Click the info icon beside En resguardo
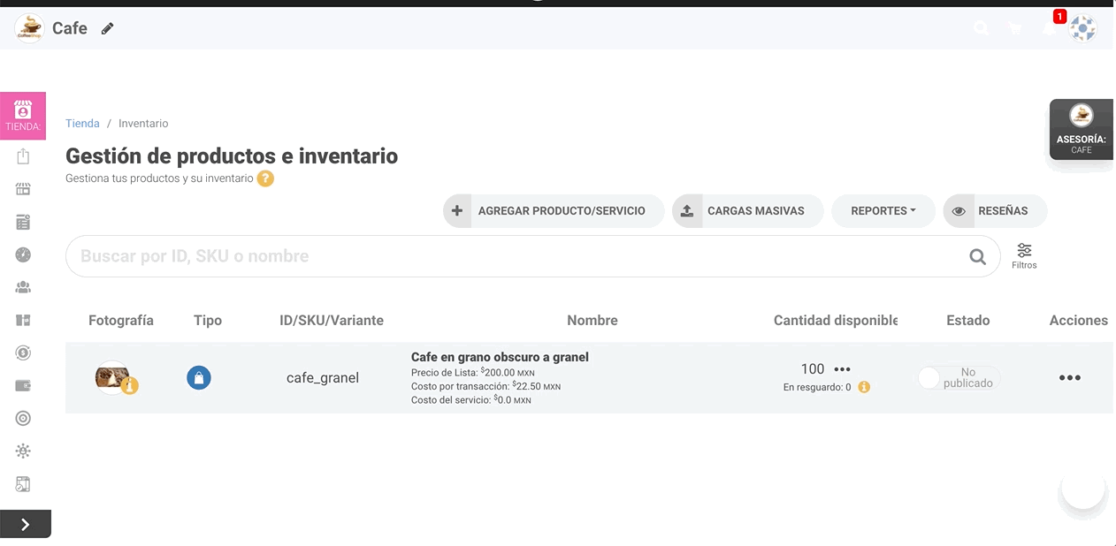The height and width of the screenshot is (546, 1116). click(x=864, y=387)
